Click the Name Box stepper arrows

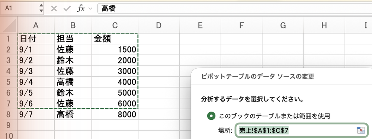pos(41,8)
